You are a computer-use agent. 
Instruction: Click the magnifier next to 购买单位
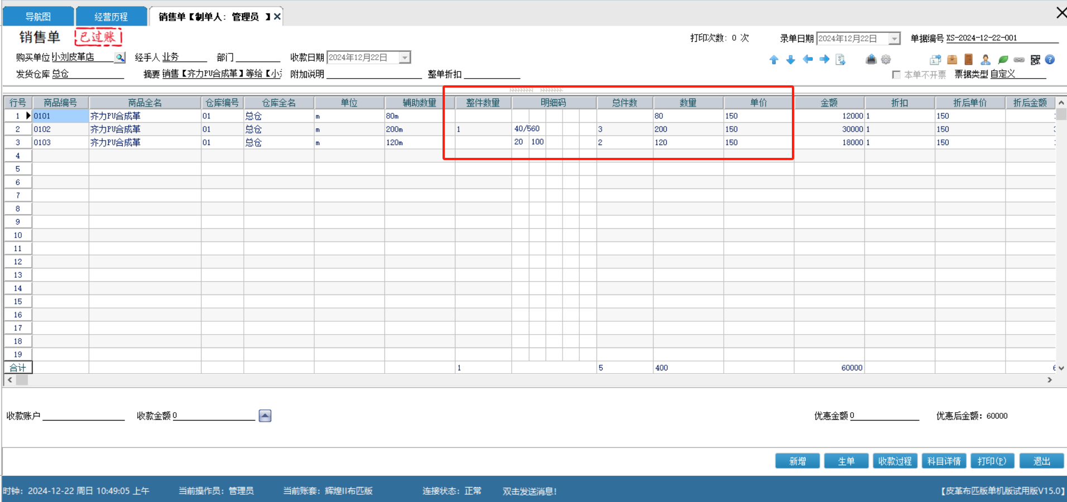(120, 57)
